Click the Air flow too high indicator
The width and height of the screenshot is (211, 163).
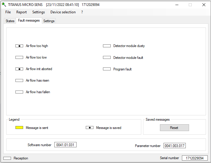[19, 46]
